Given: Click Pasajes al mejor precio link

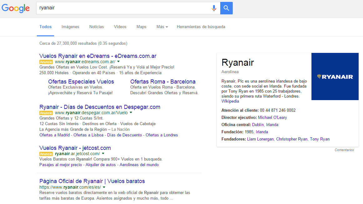Looking at the screenshot, I should click(60, 165).
